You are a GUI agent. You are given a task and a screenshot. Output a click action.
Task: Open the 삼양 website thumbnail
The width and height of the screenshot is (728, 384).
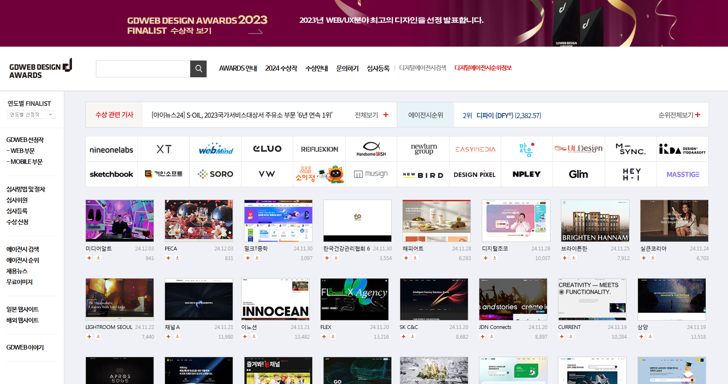point(672,299)
